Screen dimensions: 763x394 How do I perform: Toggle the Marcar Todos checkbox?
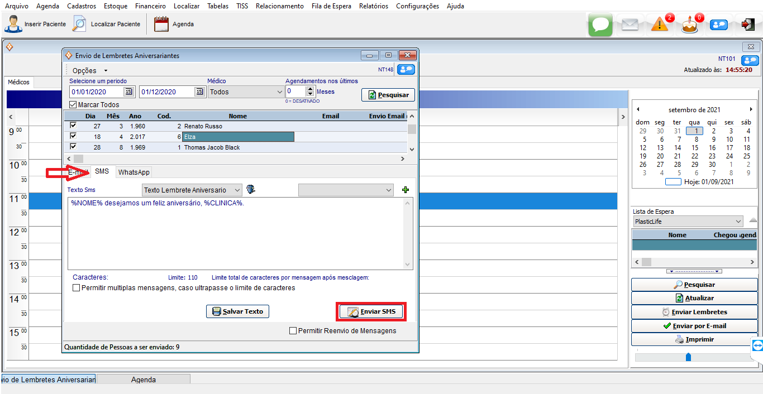click(x=73, y=105)
